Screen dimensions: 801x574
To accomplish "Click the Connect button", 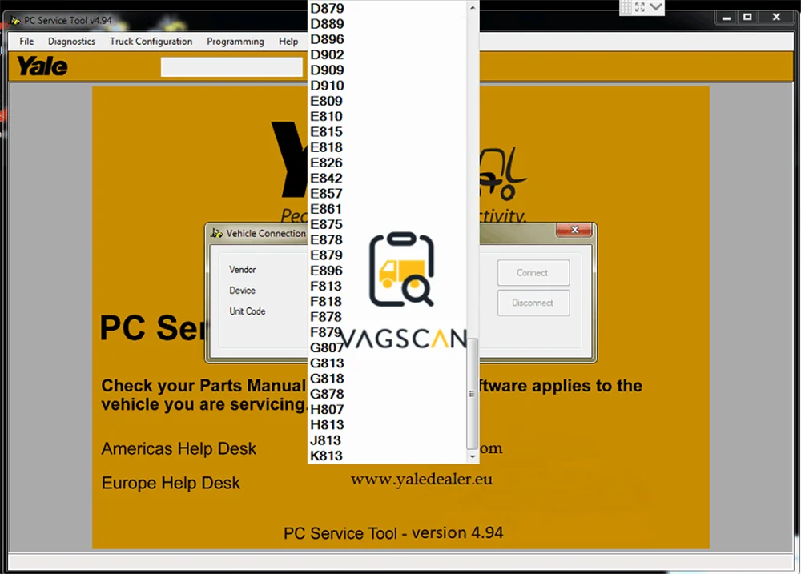I will [533, 273].
